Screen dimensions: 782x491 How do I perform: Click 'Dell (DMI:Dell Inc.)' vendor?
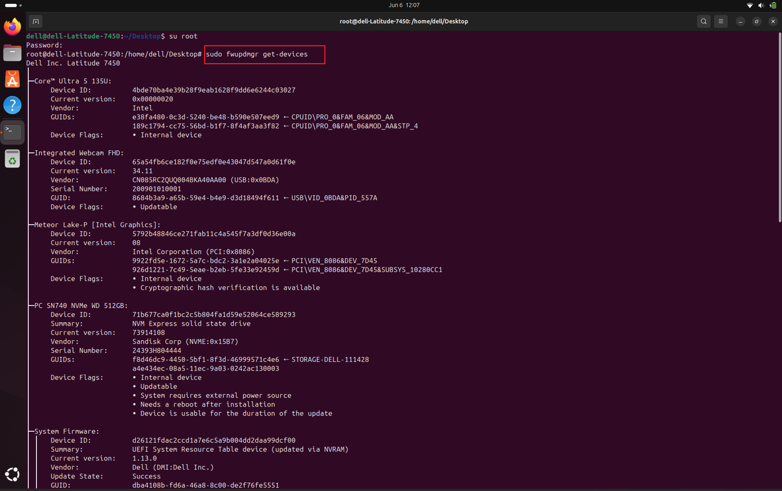click(x=173, y=467)
